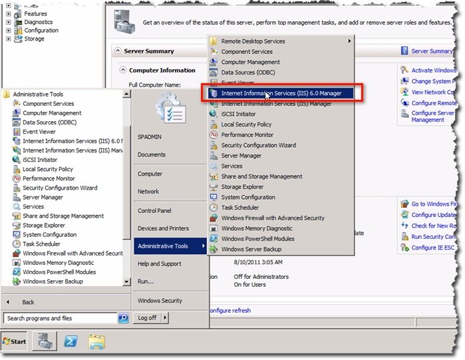
Task: Click the Configure refresh link
Action: click(x=230, y=311)
